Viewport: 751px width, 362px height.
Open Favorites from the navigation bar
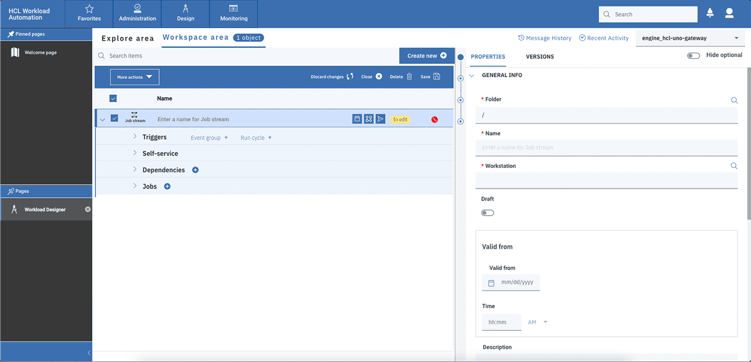coord(89,13)
